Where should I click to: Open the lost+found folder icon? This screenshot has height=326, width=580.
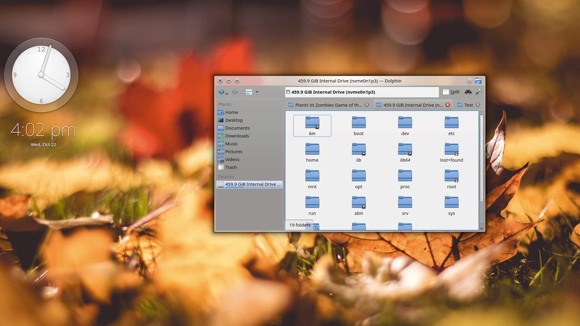[x=451, y=149]
